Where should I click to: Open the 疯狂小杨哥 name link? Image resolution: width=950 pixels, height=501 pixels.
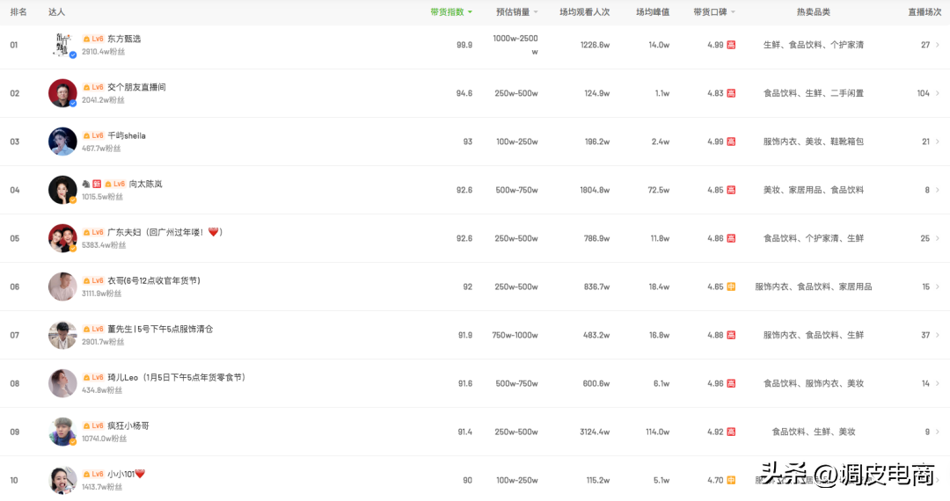[x=128, y=426]
